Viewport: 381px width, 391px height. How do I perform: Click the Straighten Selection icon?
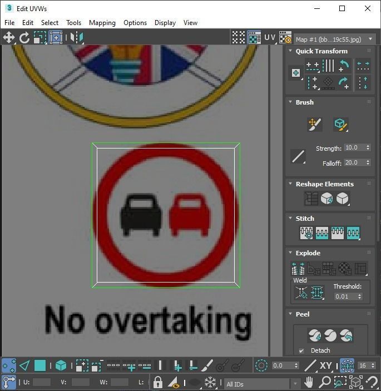311,199
